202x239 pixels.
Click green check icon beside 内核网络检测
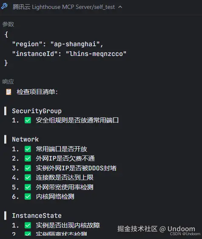click(x=28, y=197)
